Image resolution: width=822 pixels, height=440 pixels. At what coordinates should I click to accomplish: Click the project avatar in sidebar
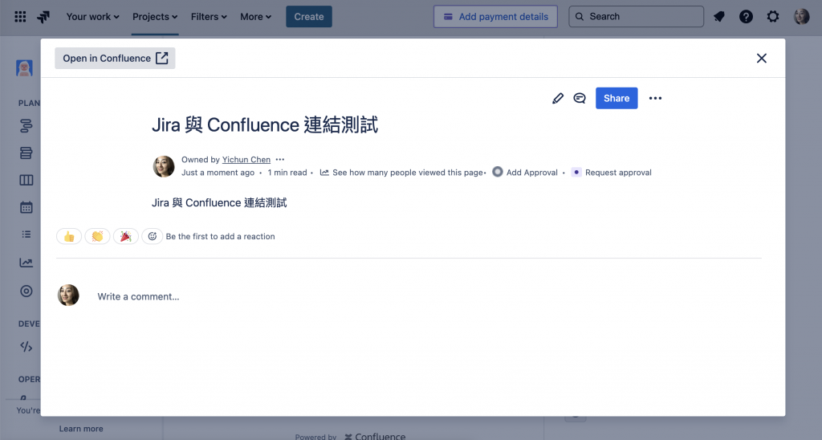tap(24, 68)
